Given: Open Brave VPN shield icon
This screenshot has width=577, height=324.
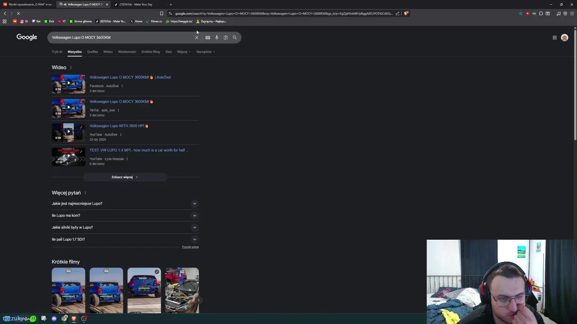Looking at the screenshot, I should pyautogui.click(x=565, y=13).
